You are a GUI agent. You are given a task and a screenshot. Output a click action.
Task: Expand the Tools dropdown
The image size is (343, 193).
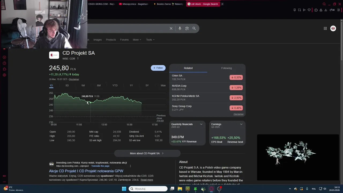click(x=150, y=40)
